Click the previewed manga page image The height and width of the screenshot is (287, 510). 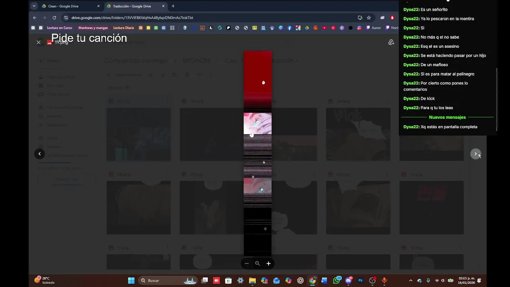tap(257, 154)
